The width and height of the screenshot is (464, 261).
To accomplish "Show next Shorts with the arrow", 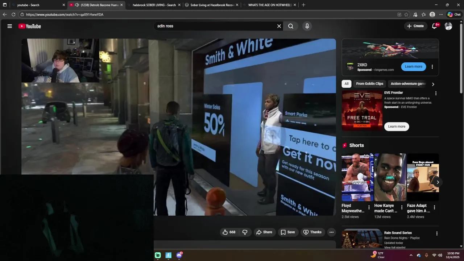I will (438, 182).
